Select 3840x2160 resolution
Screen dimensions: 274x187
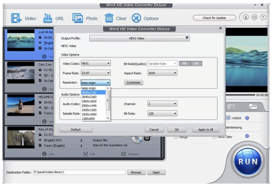(x=93, y=97)
